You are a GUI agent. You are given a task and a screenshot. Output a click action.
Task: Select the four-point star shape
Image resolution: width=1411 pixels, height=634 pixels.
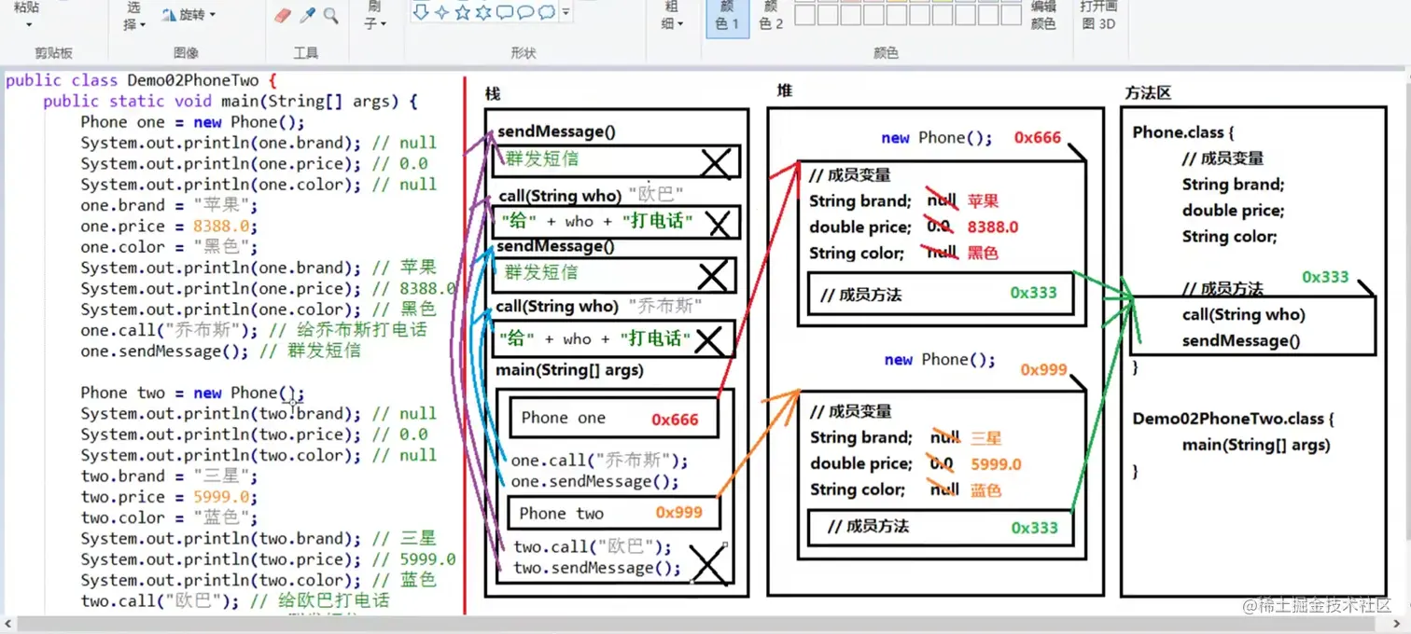(x=442, y=12)
